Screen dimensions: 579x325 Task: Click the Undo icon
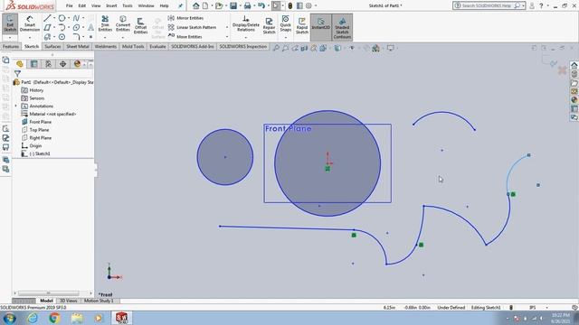point(261,5)
